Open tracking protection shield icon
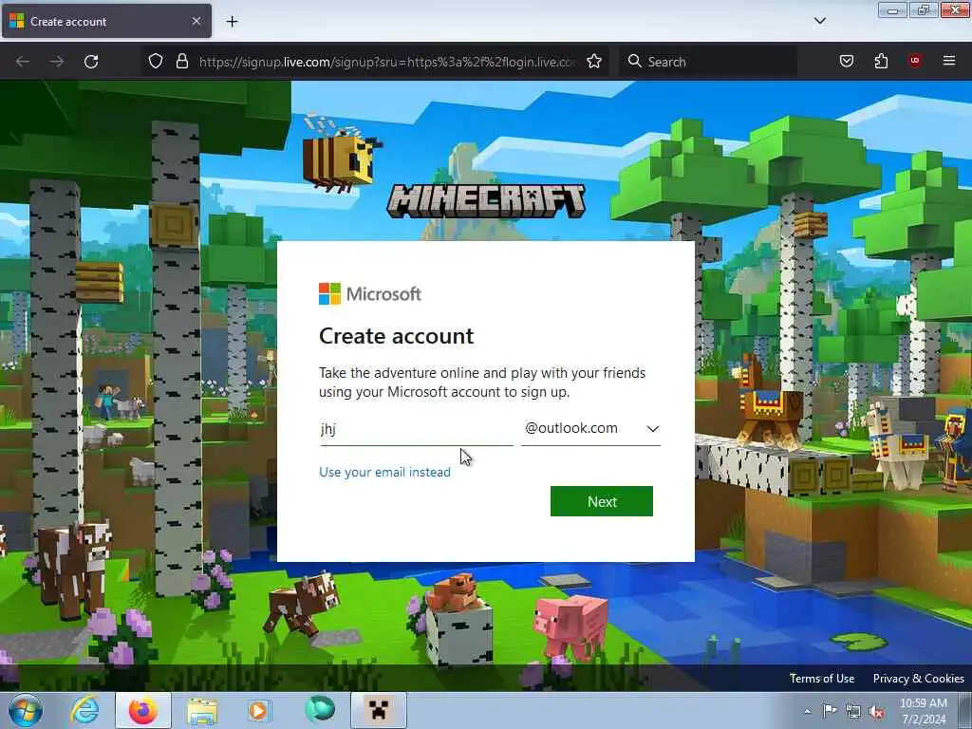972x729 pixels. tap(156, 62)
